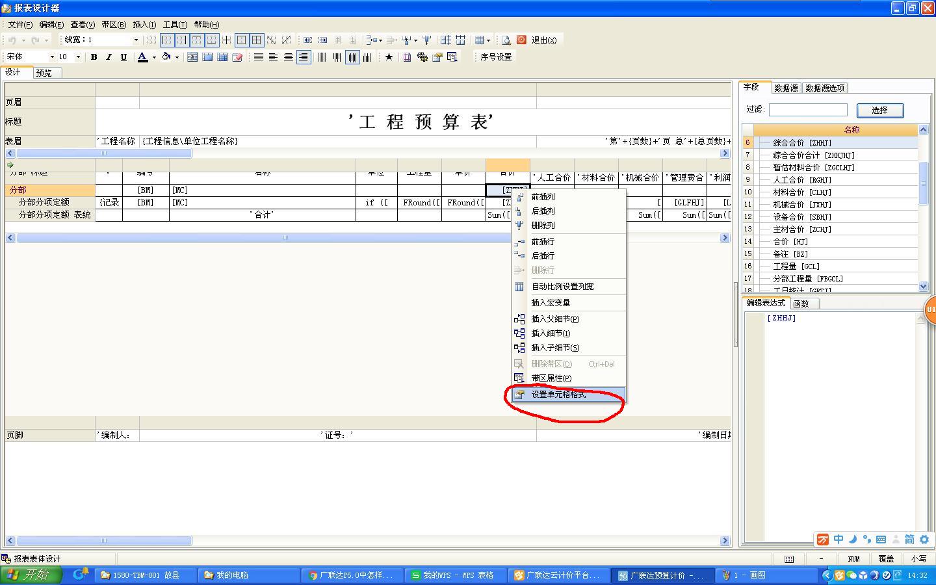Image resolution: width=936 pixels, height=585 pixels.
Task: Open the 带区(B) menu
Action: (114, 25)
